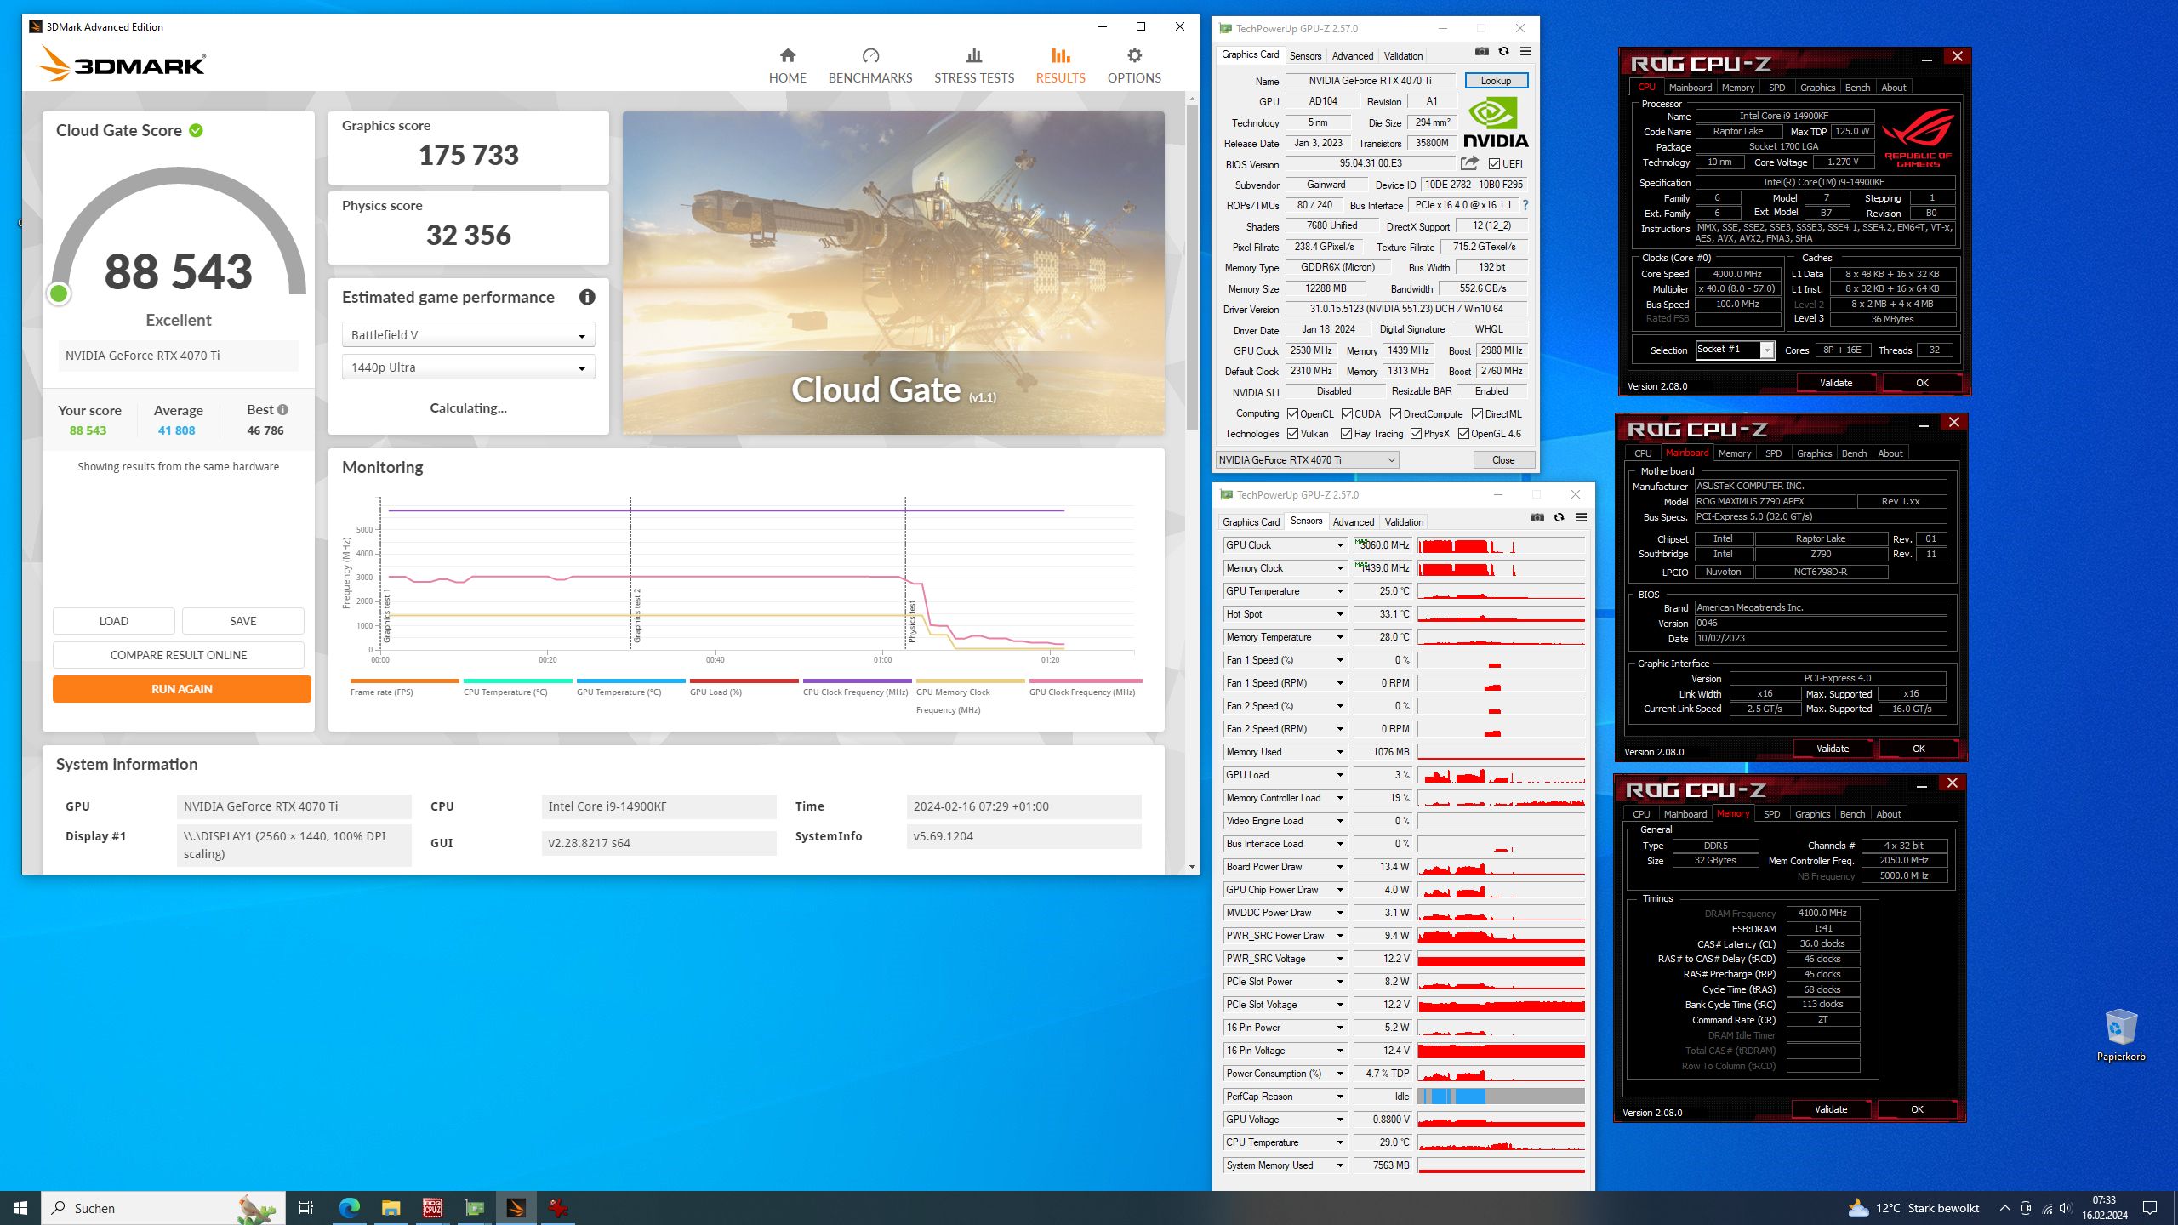
Task: Click the RUN AGAIN button
Action: pyautogui.click(x=182, y=689)
